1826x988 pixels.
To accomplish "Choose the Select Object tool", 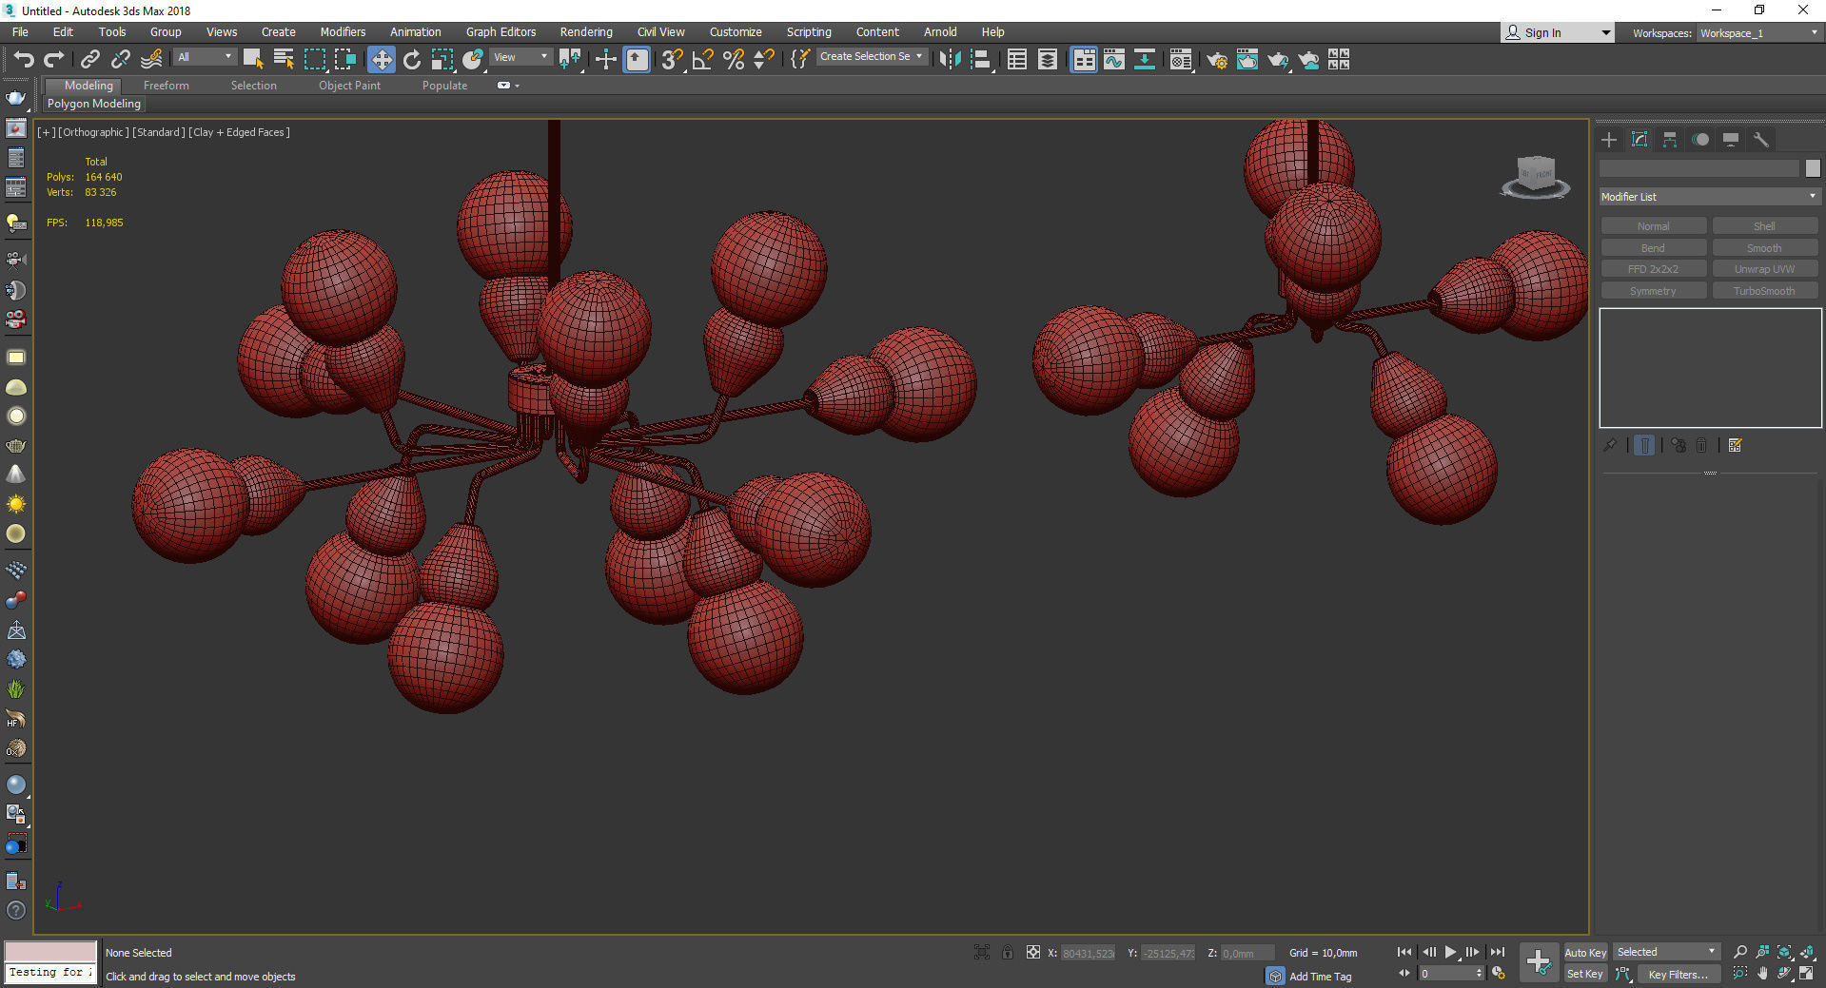I will coord(253,60).
